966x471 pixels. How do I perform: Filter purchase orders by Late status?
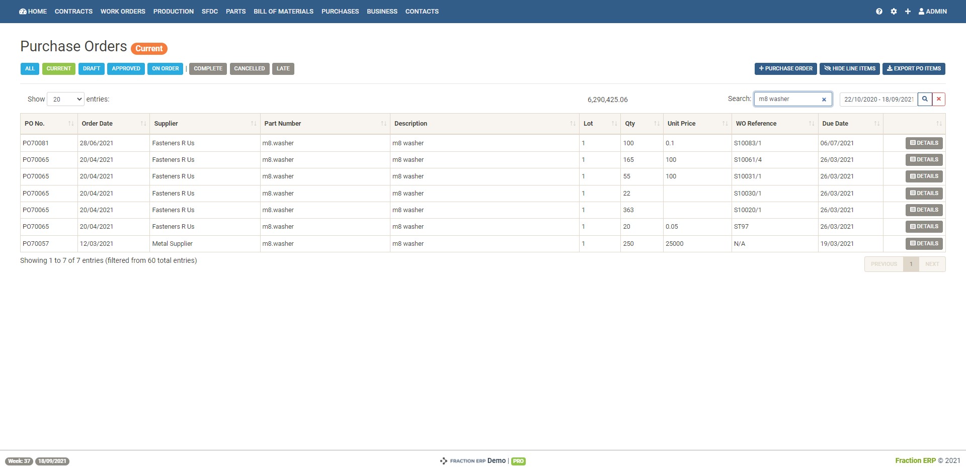283,69
